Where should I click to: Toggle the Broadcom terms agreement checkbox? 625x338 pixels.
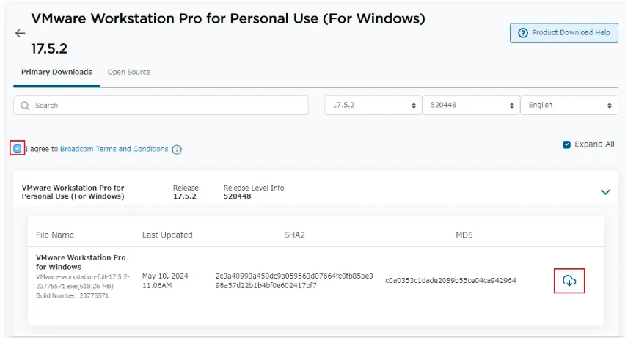click(x=17, y=148)
